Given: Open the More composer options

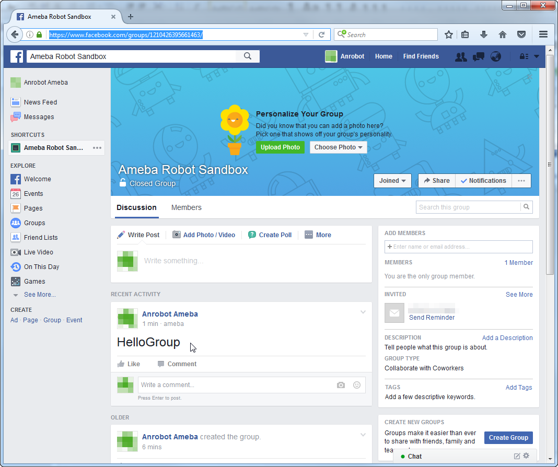Looking at the screenshot, I should (x=318, y=235).
